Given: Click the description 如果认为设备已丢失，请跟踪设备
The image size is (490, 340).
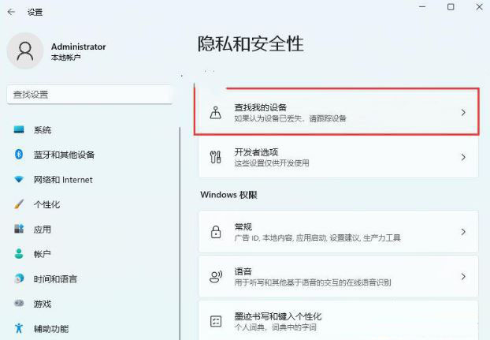Looking at the screenshot, I should [291, 118].
